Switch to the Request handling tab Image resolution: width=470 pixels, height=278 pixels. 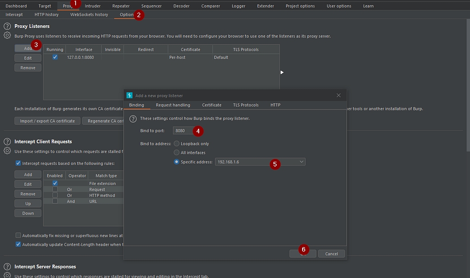[x=173, y=105]
